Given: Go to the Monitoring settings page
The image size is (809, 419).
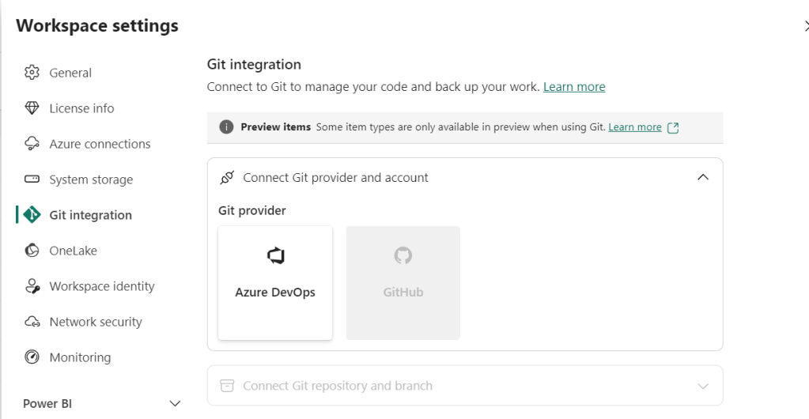Looking at the screenshot, I should 80,357.
